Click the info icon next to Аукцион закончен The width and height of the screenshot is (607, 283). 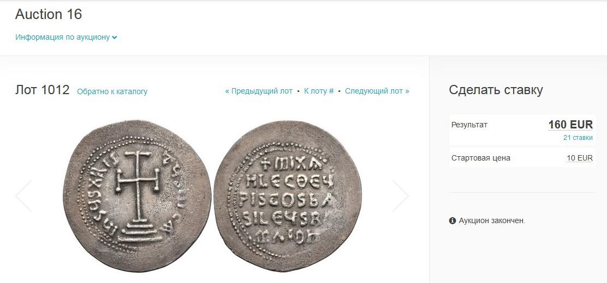[453, 221]
